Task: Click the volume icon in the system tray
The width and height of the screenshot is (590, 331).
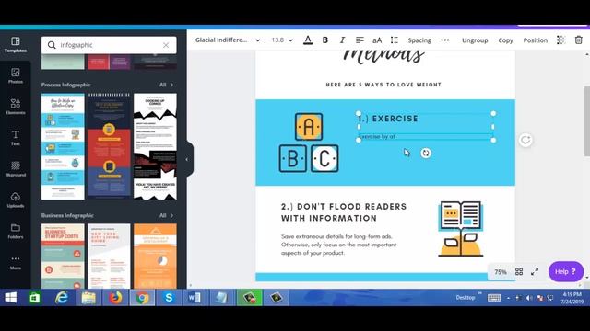Action: pos(529,298)
